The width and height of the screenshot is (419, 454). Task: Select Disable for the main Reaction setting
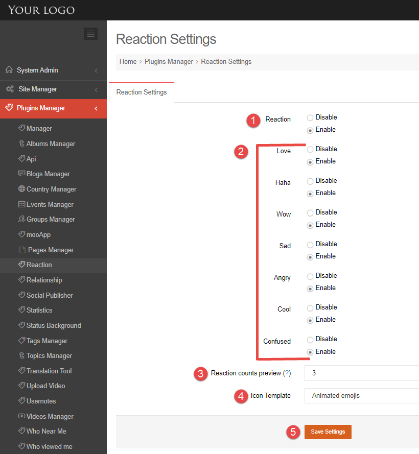coord(310,117)
